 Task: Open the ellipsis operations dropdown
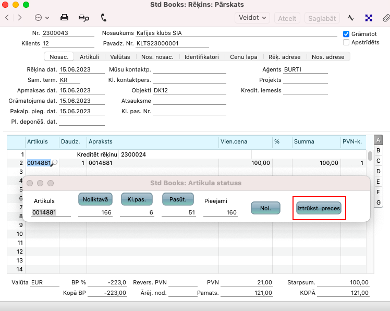[x=42, y=17]
